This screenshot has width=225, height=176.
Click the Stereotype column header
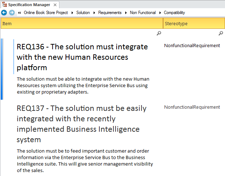tap(194, 24)
